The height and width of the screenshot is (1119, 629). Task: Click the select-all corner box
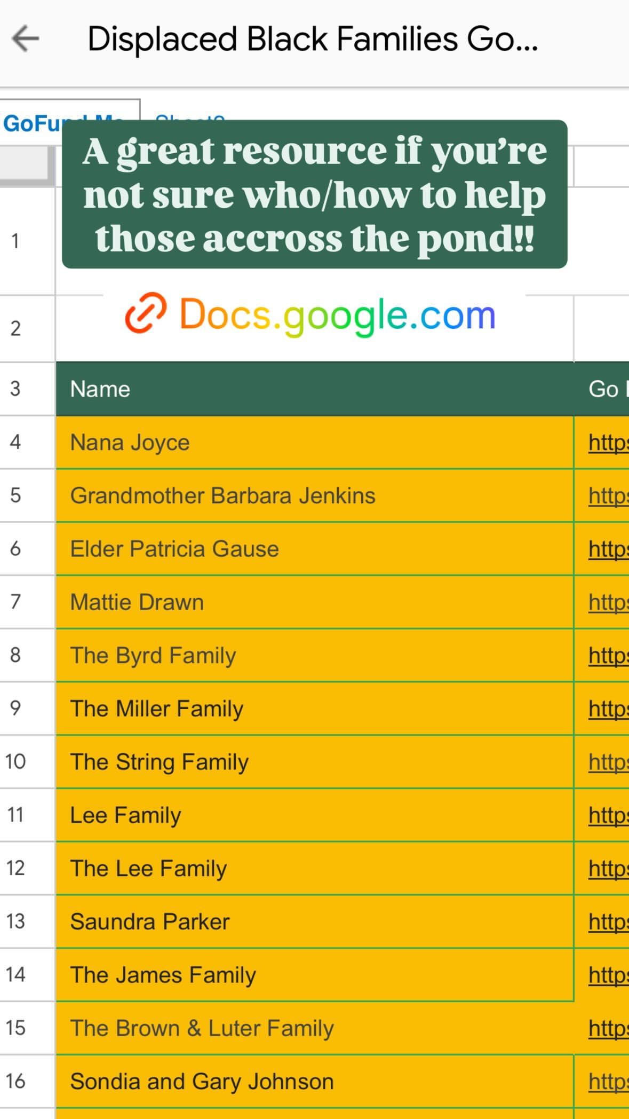point(27,167)
